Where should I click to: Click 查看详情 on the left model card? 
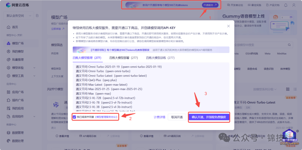coord(62,136)
